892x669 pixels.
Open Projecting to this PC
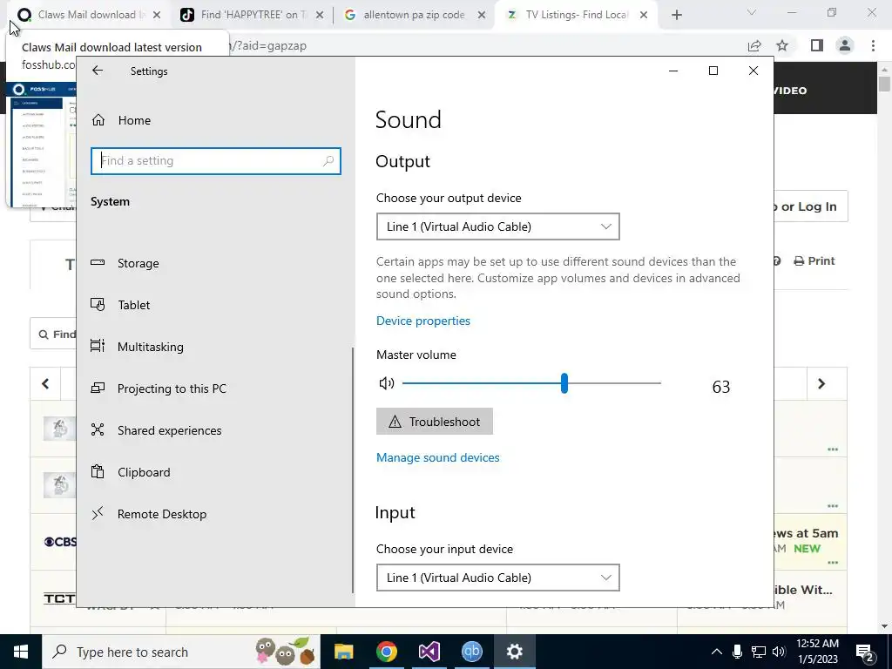[159, 389]
